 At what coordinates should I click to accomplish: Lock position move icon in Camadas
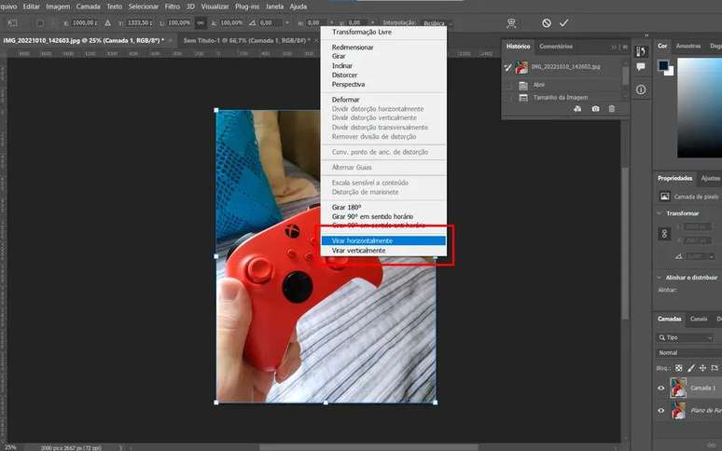[702, 368]
